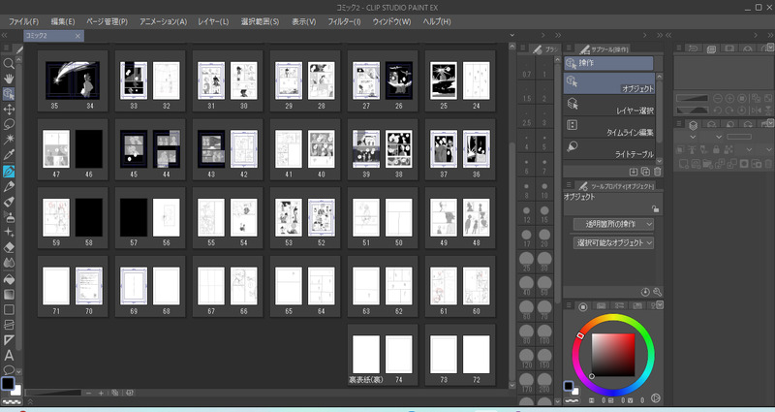Select the Fill bucket tool
This screenshot has width=775, height=412.
pos(9,279)
